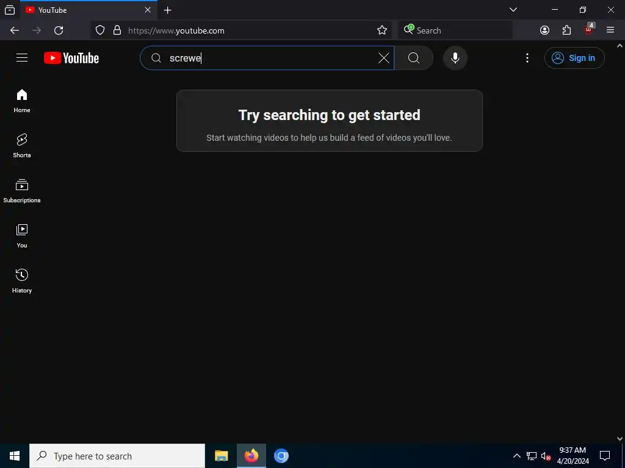
Task: Bookmark this page with star
Action: [x=382, y=30]
